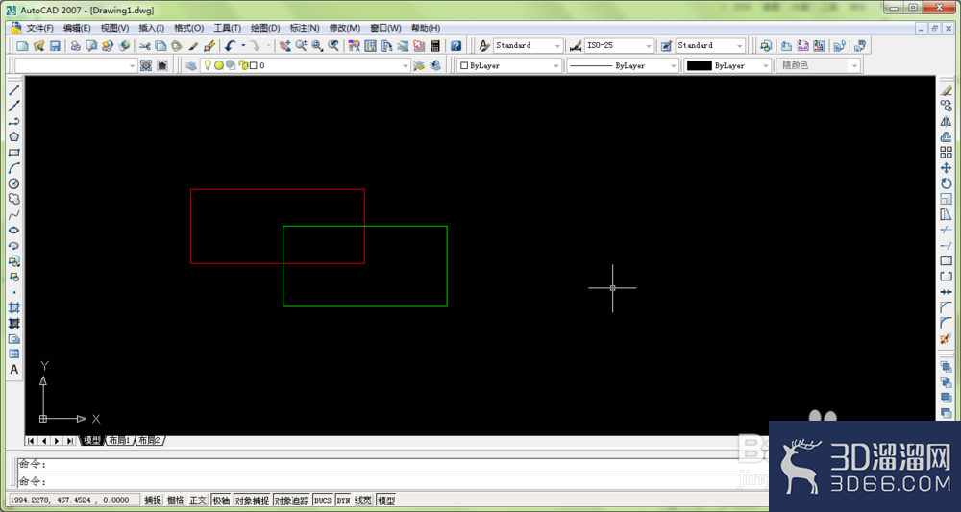Toggle 正交 ortho mode in status bar
Image resolution: width=961 pixels, height=512 pixels.
coord(198,500)
